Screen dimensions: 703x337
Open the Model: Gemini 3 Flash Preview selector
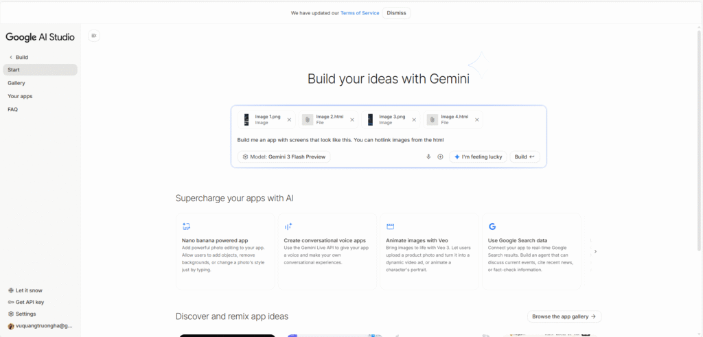tap(284, 156)
